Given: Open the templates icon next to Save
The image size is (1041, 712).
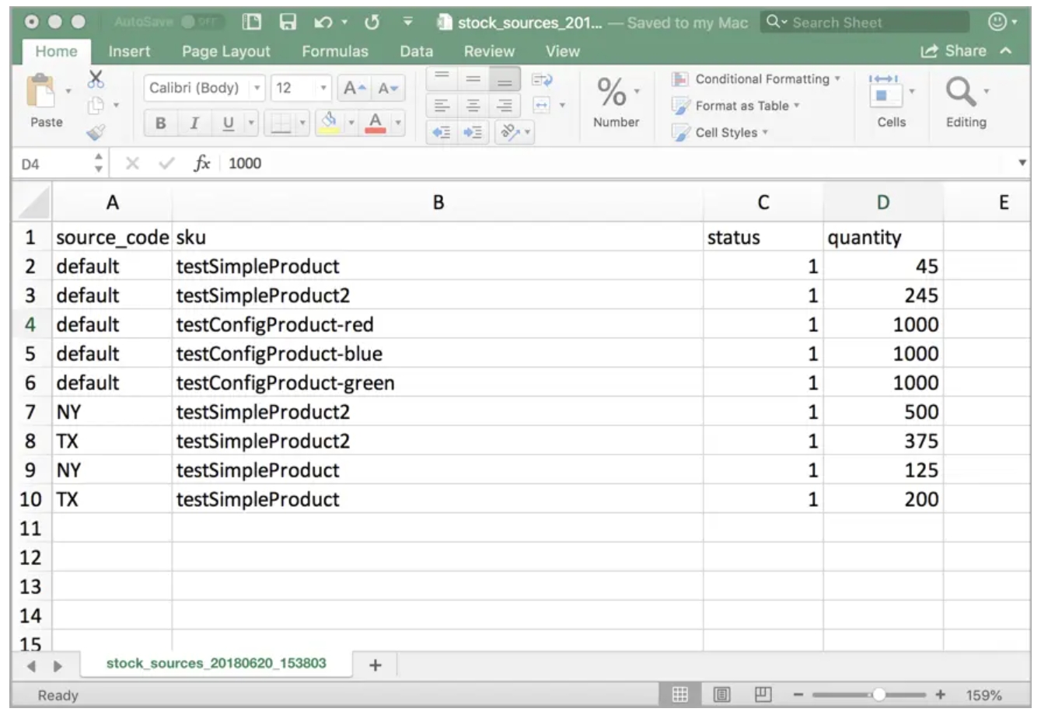Looking at the screenshot, I should pyautogui.click(x=252, y=23).
